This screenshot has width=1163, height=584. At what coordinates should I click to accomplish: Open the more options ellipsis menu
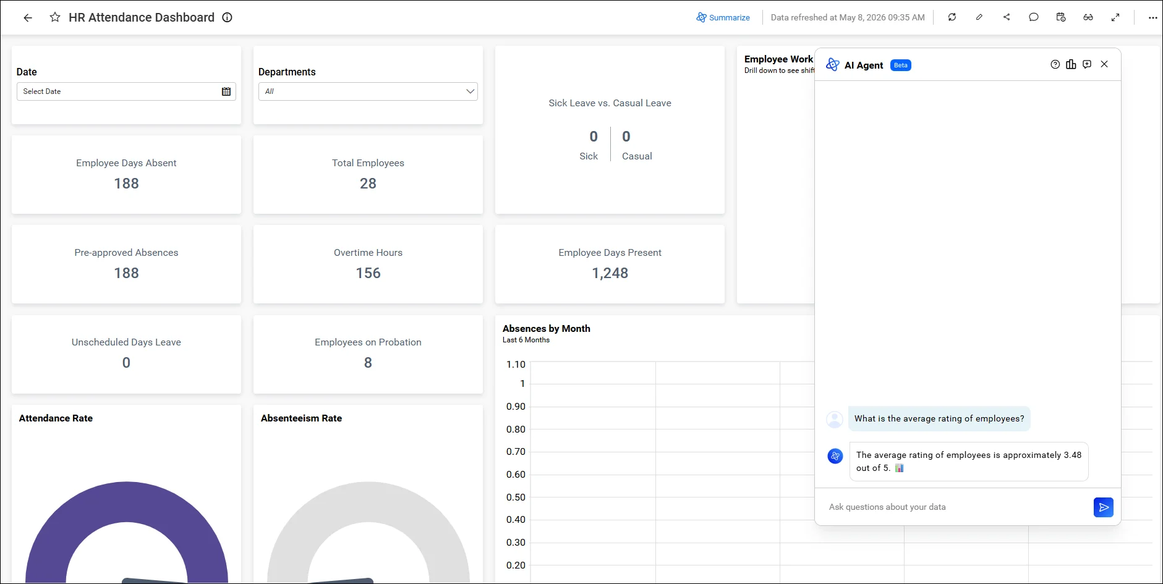click(x=1153, y=18)
